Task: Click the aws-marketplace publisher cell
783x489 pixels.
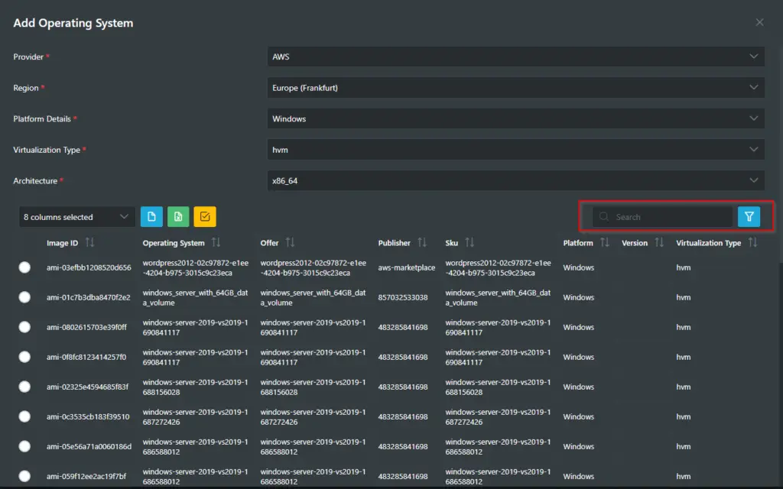Action: click(407, 267)
